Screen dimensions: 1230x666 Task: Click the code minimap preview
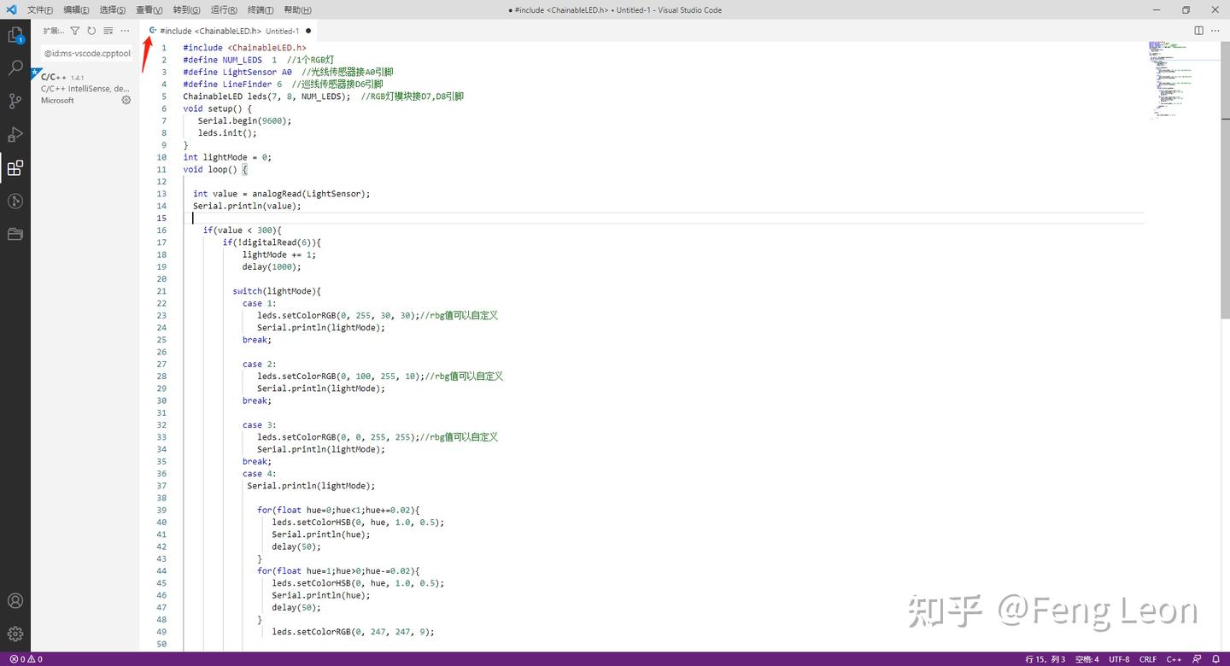coord(1183,81)
